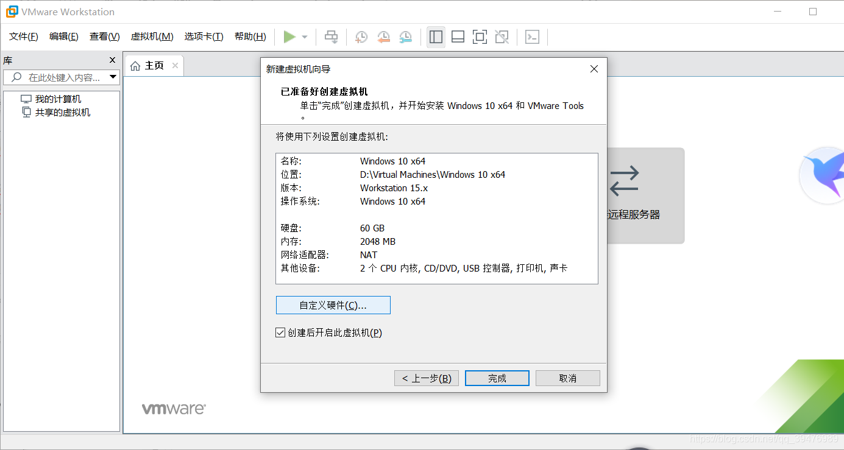The image size is (844, 450).
Task: Click the NAT network adapter value
Action: (369, 255)
